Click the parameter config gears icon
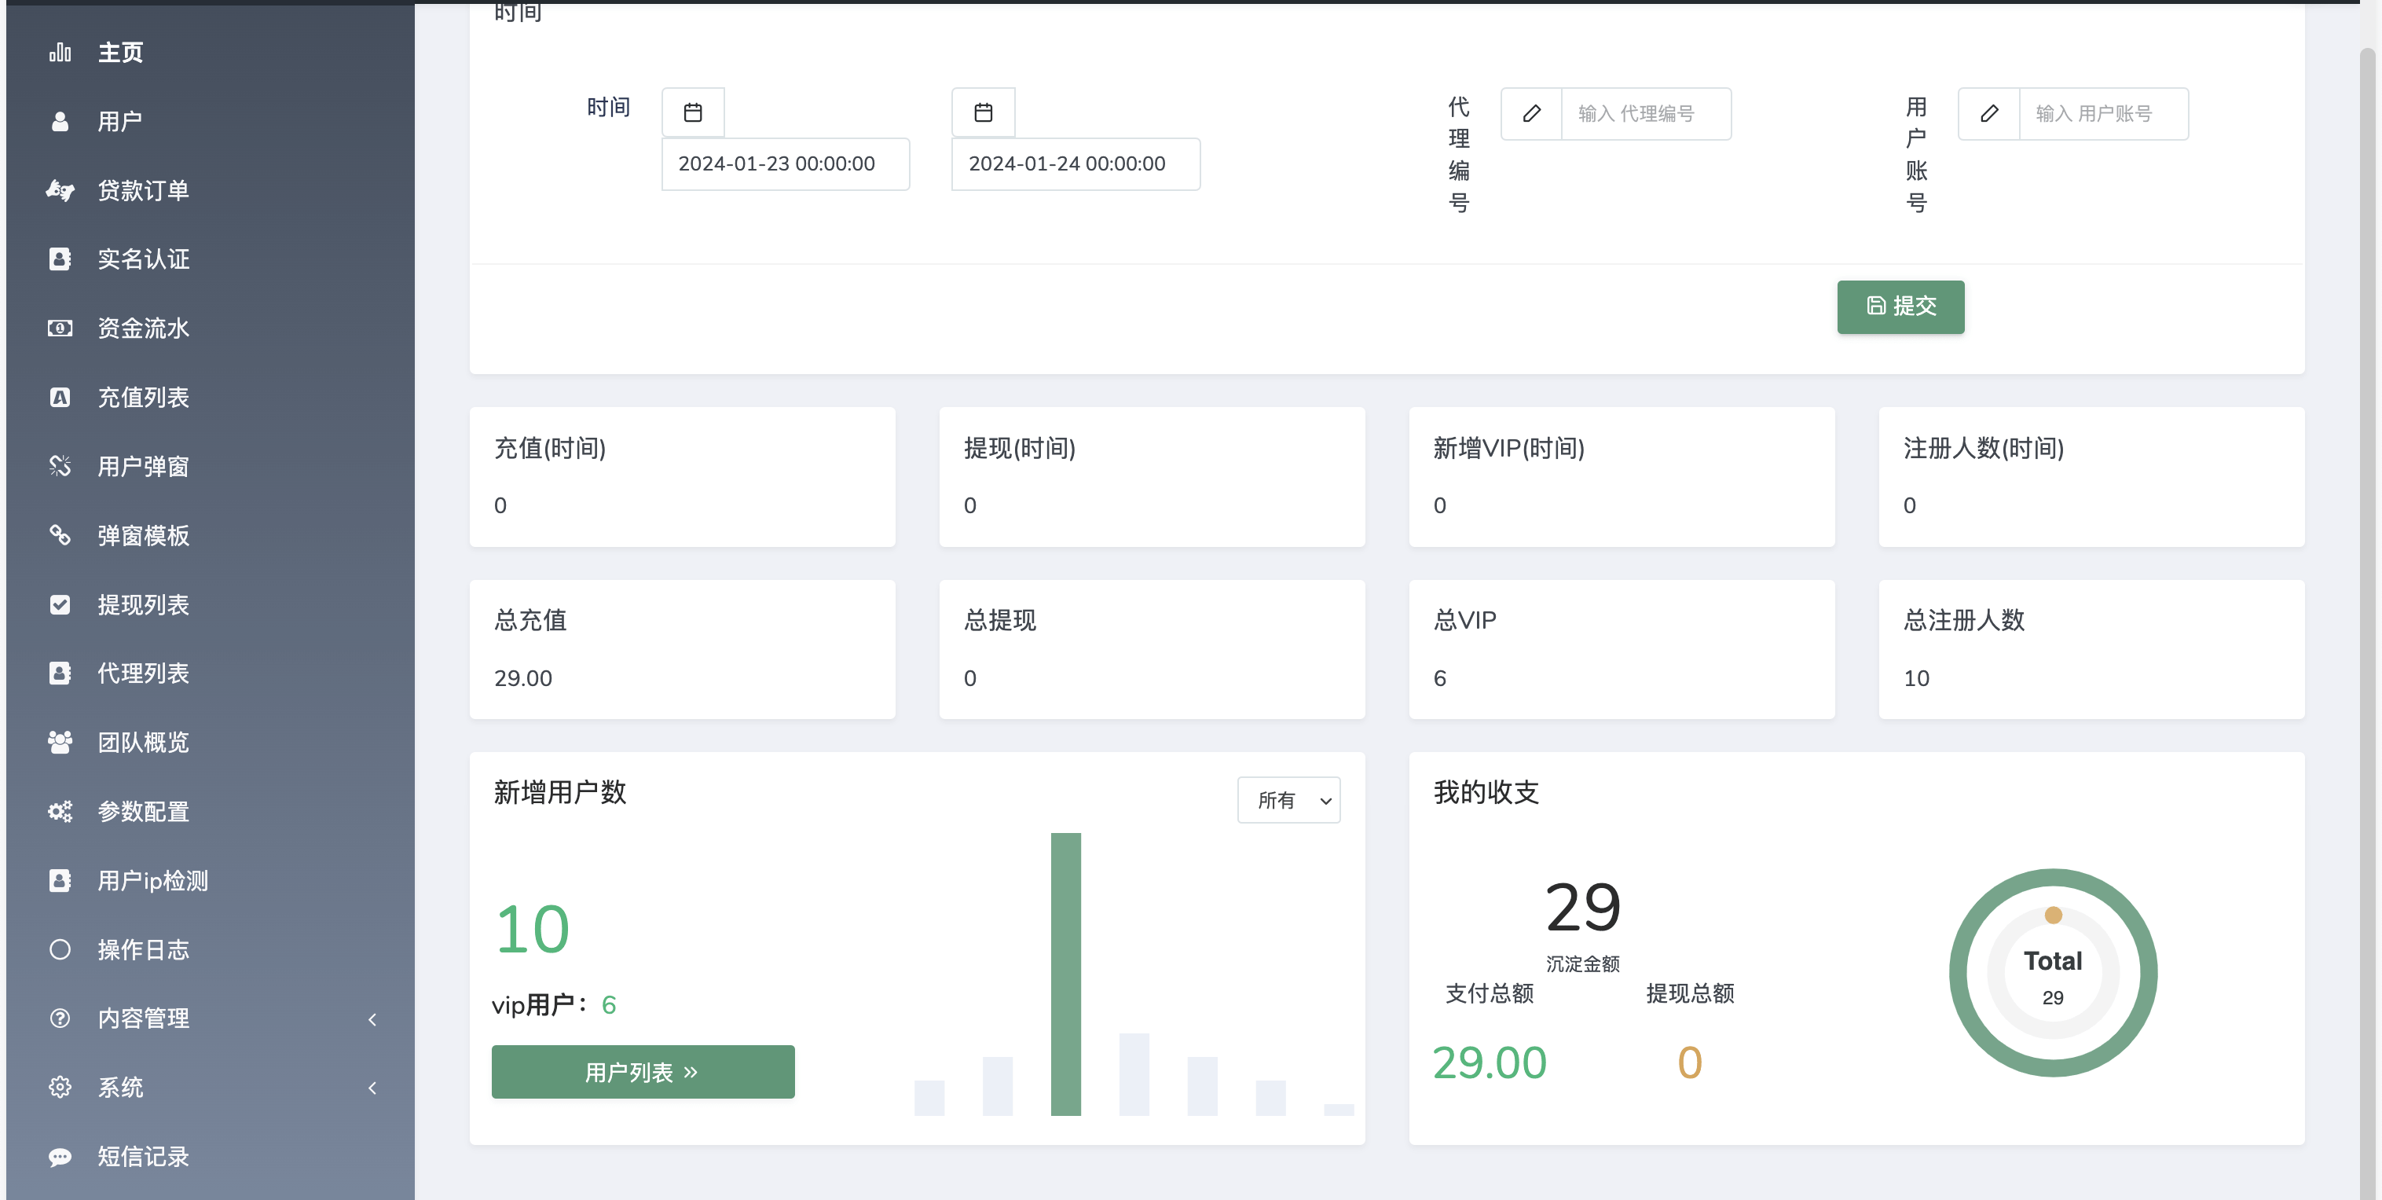This screenshot has width=2382, height=1200. coord(60,812)
